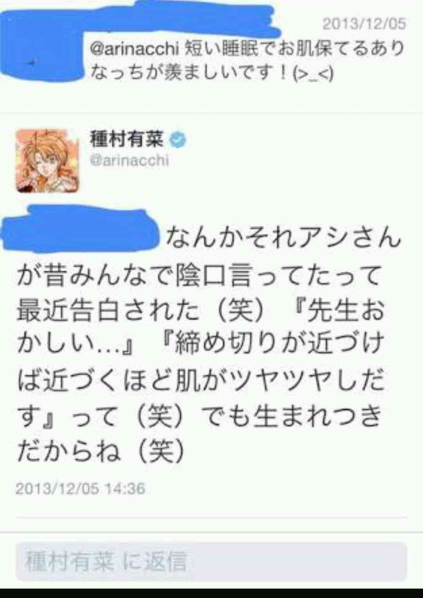This screenshot has height=598, width=423.
Task: Tap the black bar below the reply field
Action: (211, 593)
